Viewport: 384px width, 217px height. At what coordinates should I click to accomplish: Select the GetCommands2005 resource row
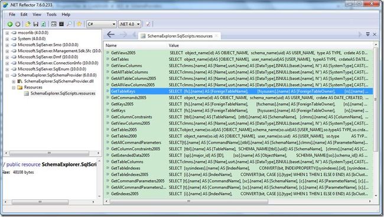pyautogui.click(x=239, y=98)
